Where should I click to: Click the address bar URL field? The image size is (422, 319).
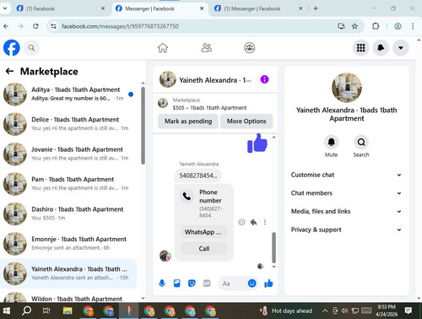[194, 26]
